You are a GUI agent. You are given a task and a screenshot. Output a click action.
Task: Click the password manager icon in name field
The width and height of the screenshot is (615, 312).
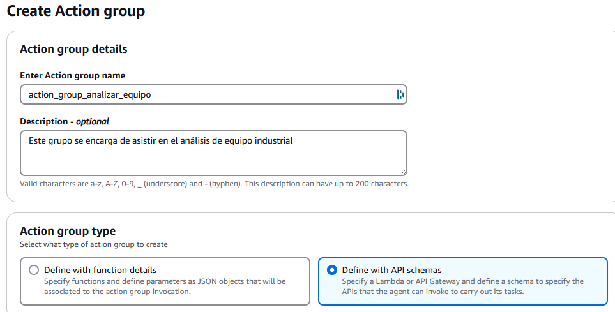pos(400,94)
